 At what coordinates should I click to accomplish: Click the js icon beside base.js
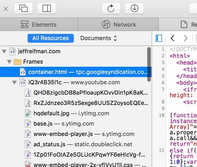pyautogui.click(x=28, y=124)
